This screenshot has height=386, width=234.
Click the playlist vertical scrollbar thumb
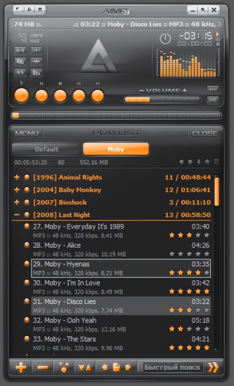[217, 191]
